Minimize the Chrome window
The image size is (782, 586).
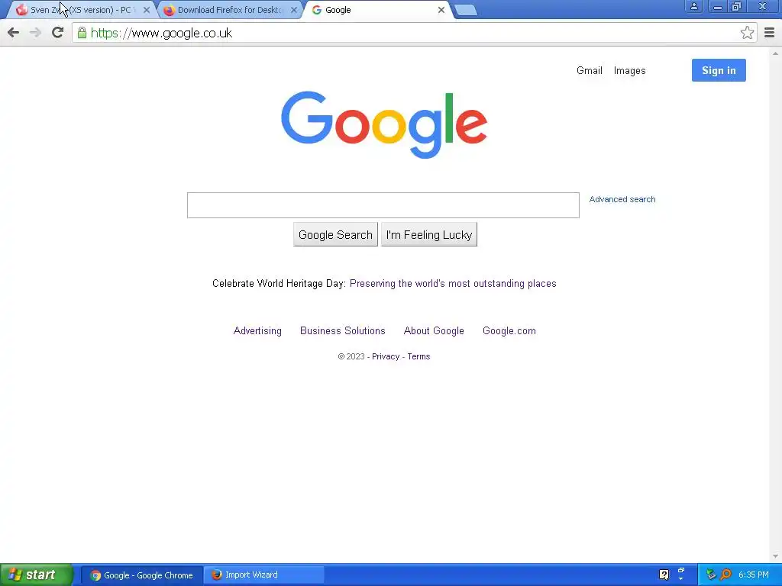(x=717, y=7)
